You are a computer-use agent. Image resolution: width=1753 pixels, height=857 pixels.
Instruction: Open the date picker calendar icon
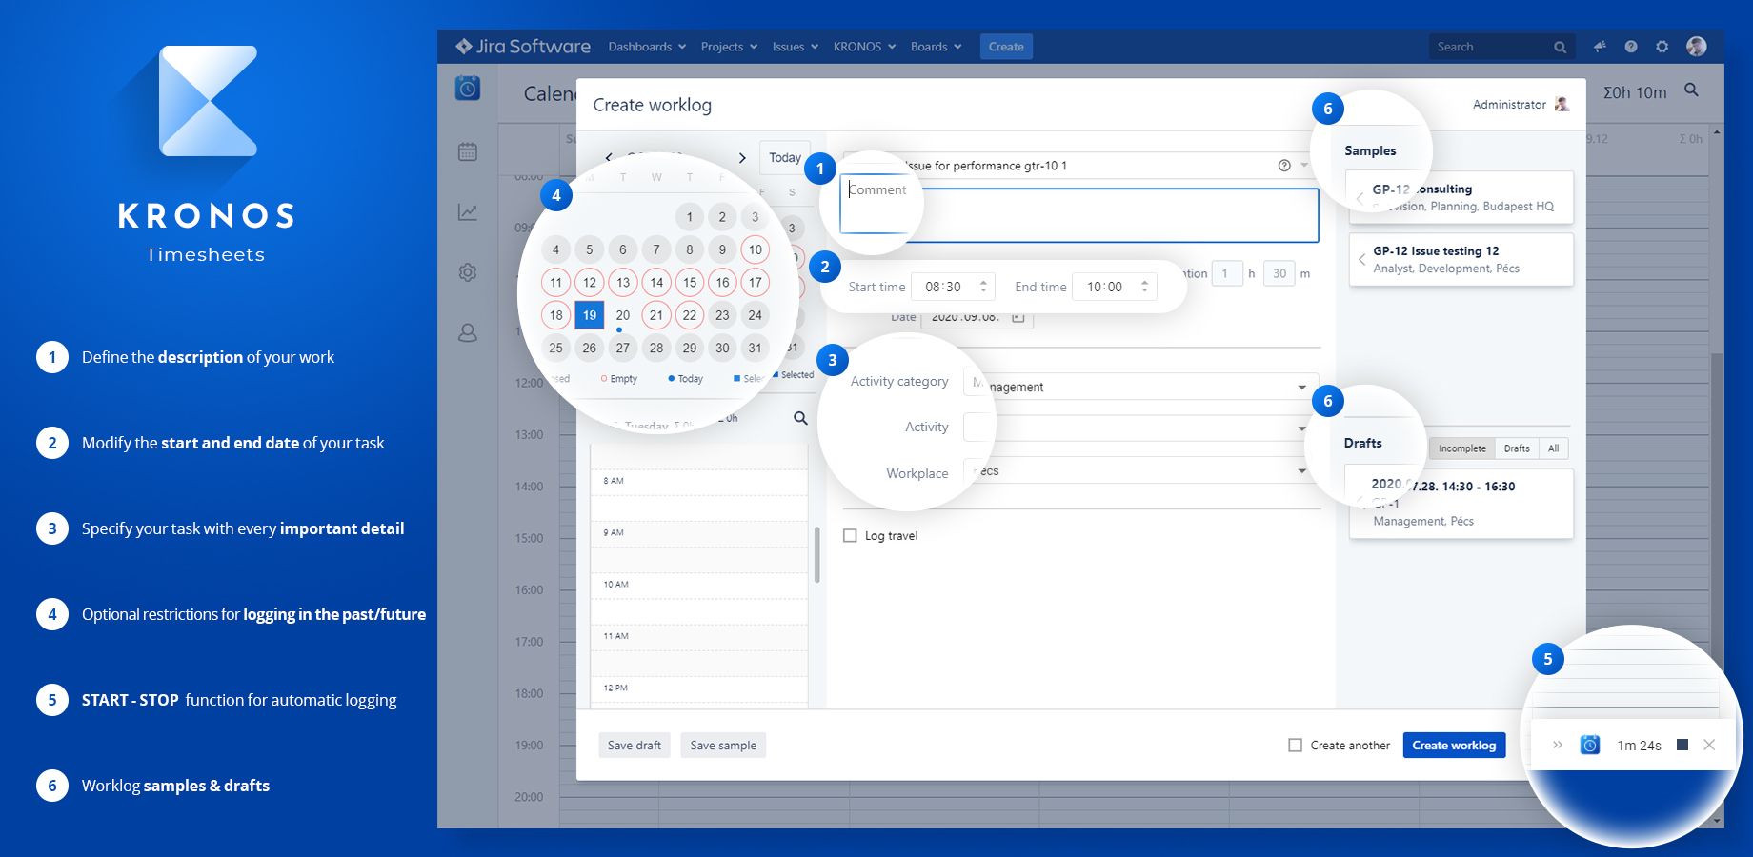(1018, 317)
